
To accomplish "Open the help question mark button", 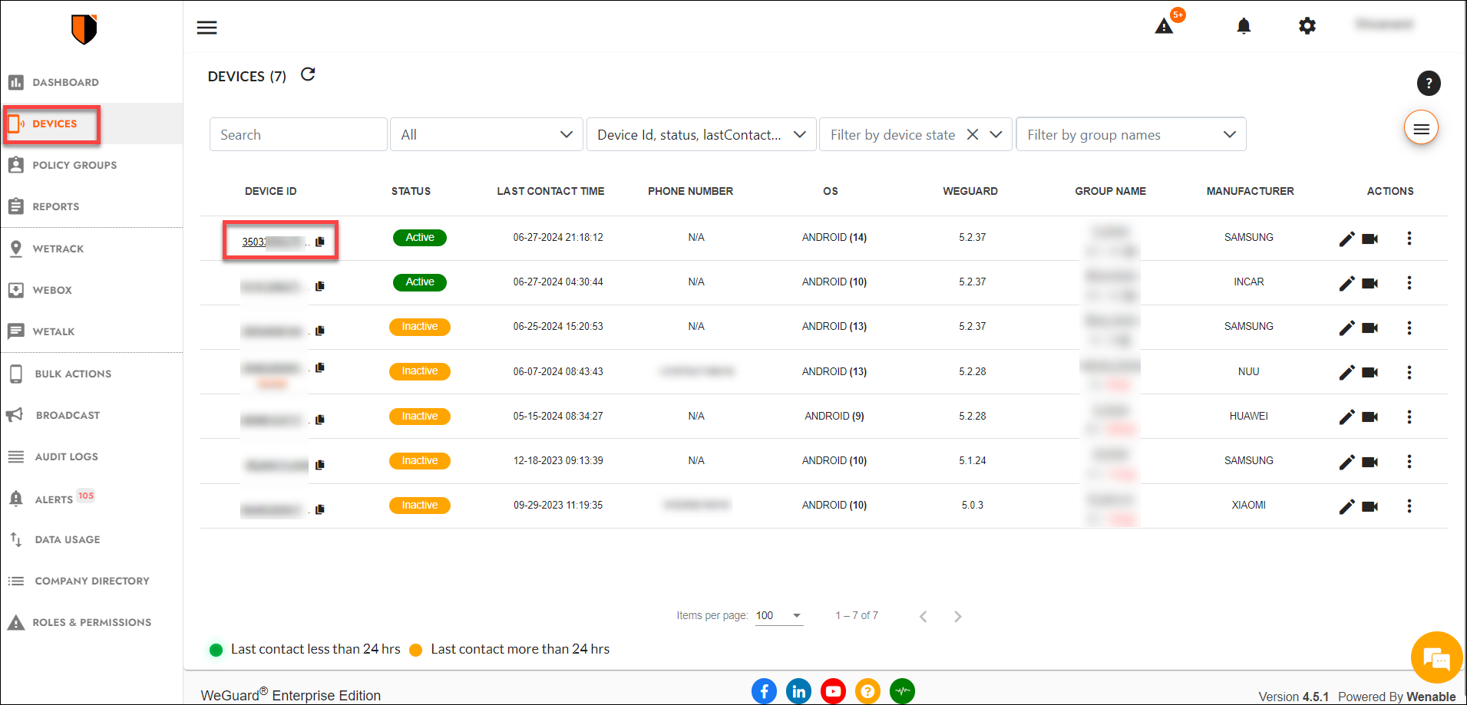I will pos(1428,83).
